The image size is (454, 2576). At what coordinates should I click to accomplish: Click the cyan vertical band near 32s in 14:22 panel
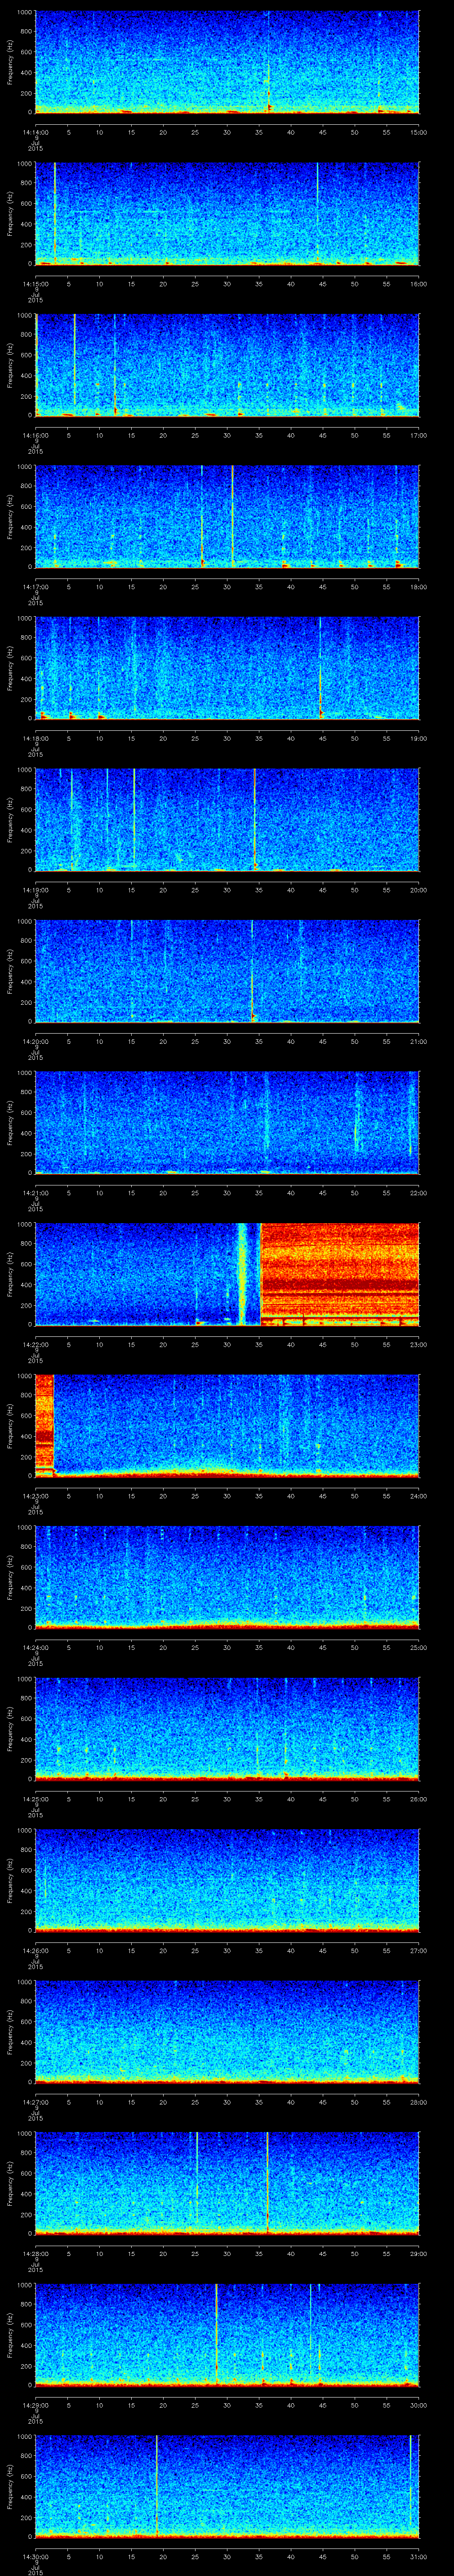[242, 1272]
